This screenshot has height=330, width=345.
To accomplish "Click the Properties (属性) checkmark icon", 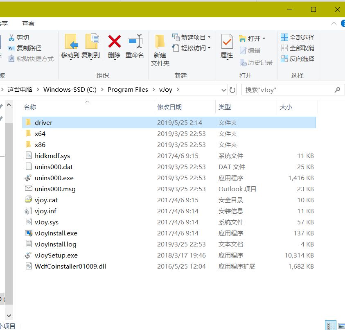I will coord(227,41).
